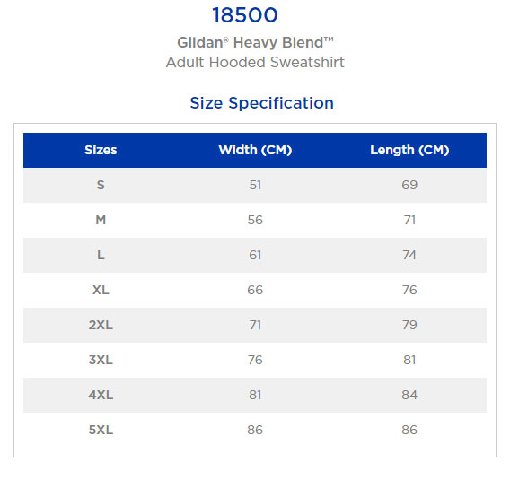510x479 pixels.
Task: Click the width value 51 for size S
Action: [x=255, y=185]
